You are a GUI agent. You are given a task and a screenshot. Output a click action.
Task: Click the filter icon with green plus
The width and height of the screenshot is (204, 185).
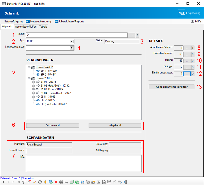[x=24, y=182]
